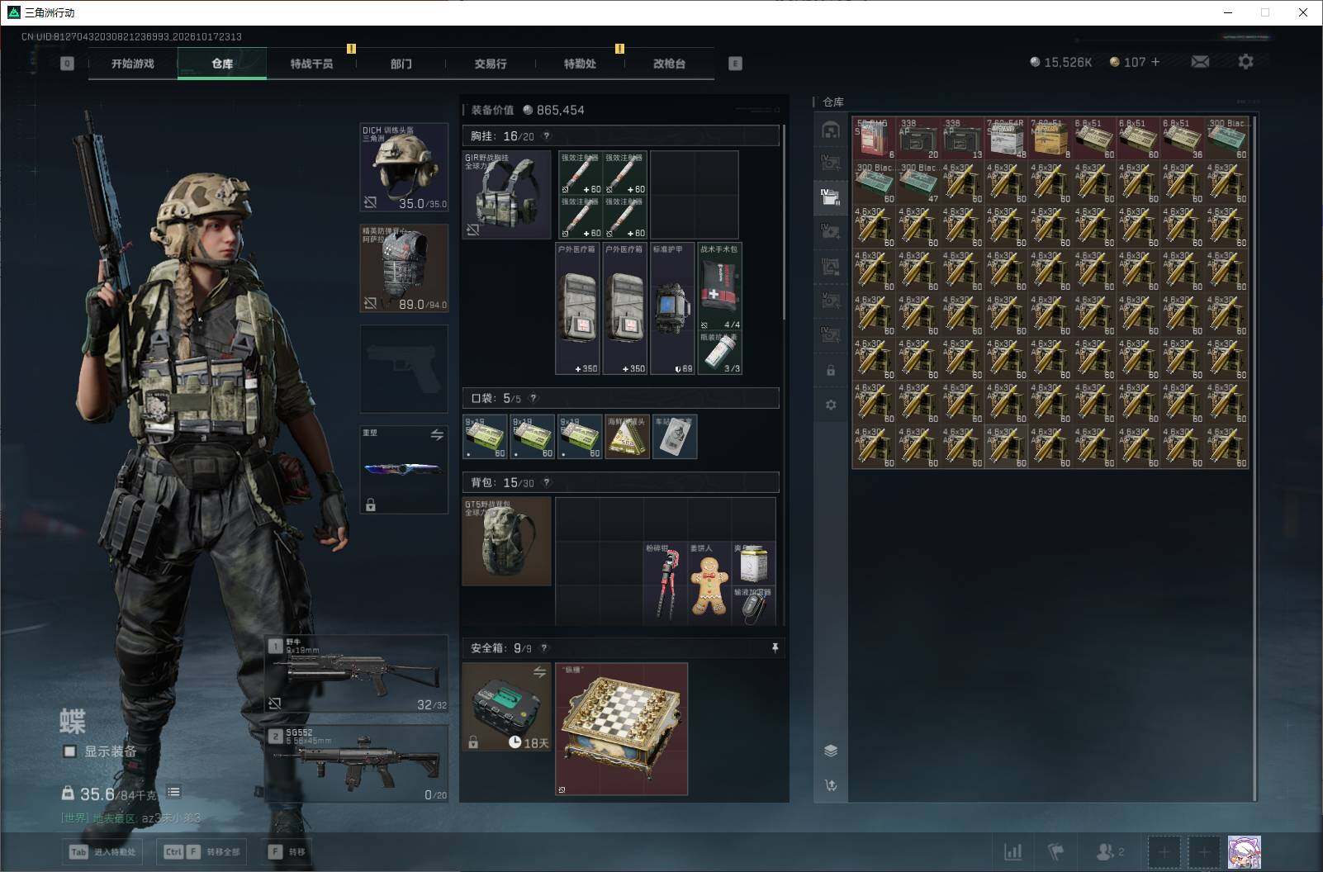Open the help icon next to 口袋

(x=533, y=398)
